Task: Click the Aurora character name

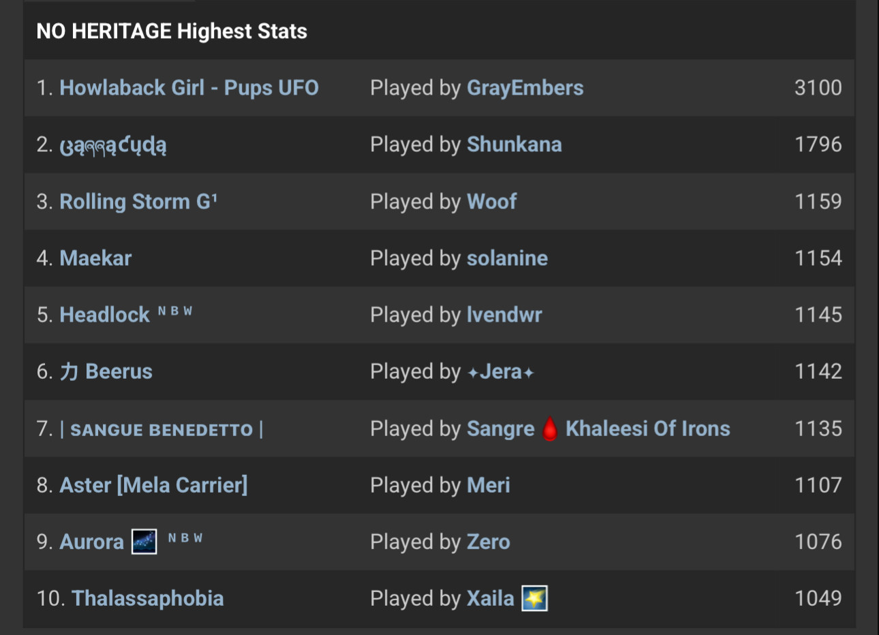Action: (x=92, y=542)
